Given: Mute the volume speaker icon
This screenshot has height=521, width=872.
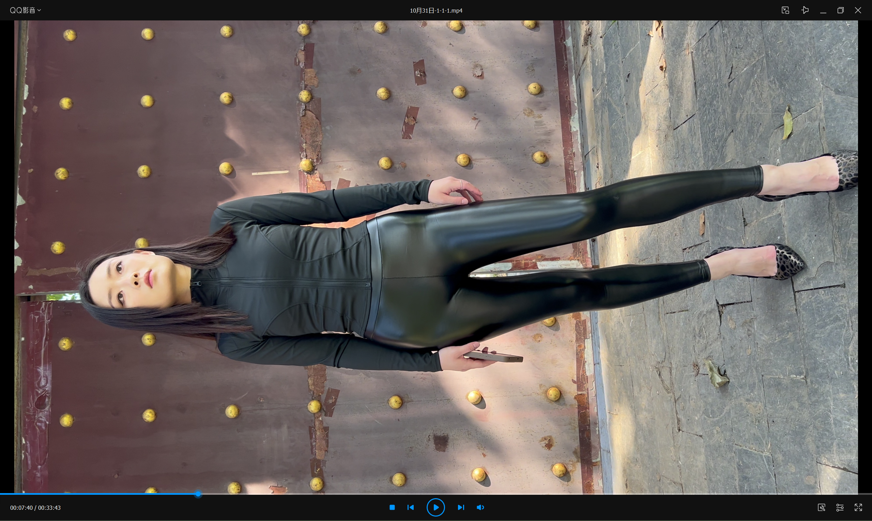Looking at the screenshot, I should point(480,507).
